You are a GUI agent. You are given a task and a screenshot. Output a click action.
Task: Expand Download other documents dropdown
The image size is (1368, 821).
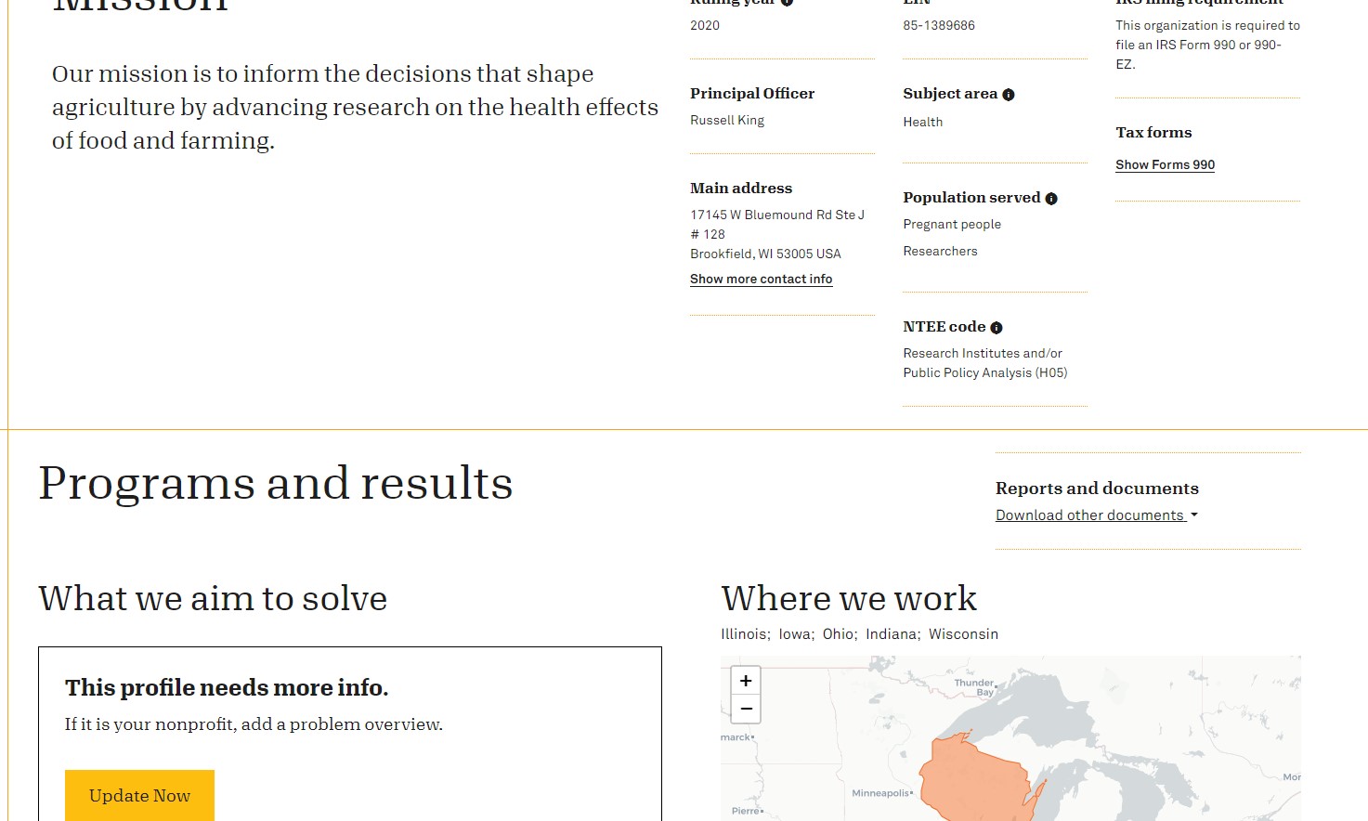coord(1097,515)
